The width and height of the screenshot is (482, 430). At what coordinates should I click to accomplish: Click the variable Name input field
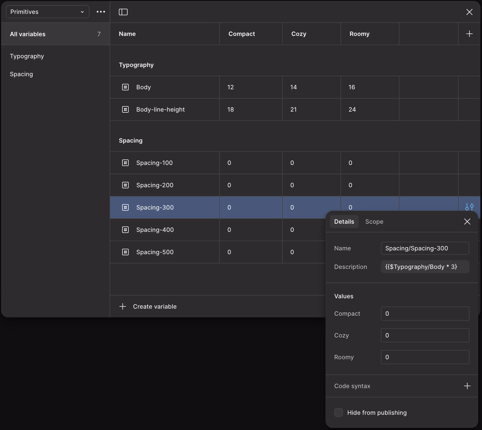coord(425,248)
